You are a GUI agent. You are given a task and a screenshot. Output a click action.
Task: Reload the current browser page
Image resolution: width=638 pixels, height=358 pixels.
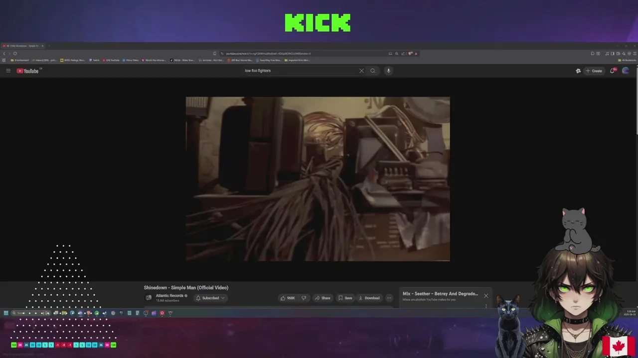[15, 53]
